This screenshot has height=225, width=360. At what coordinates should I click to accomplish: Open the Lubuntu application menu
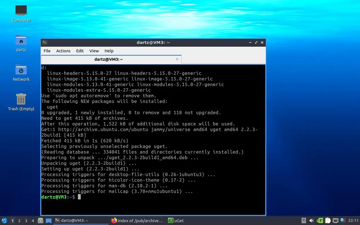4,220
